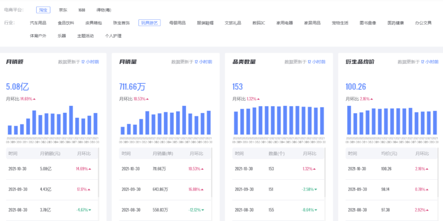Open 家用电器 industry
The image size is (443, 221).
click(x=285, y=23)
